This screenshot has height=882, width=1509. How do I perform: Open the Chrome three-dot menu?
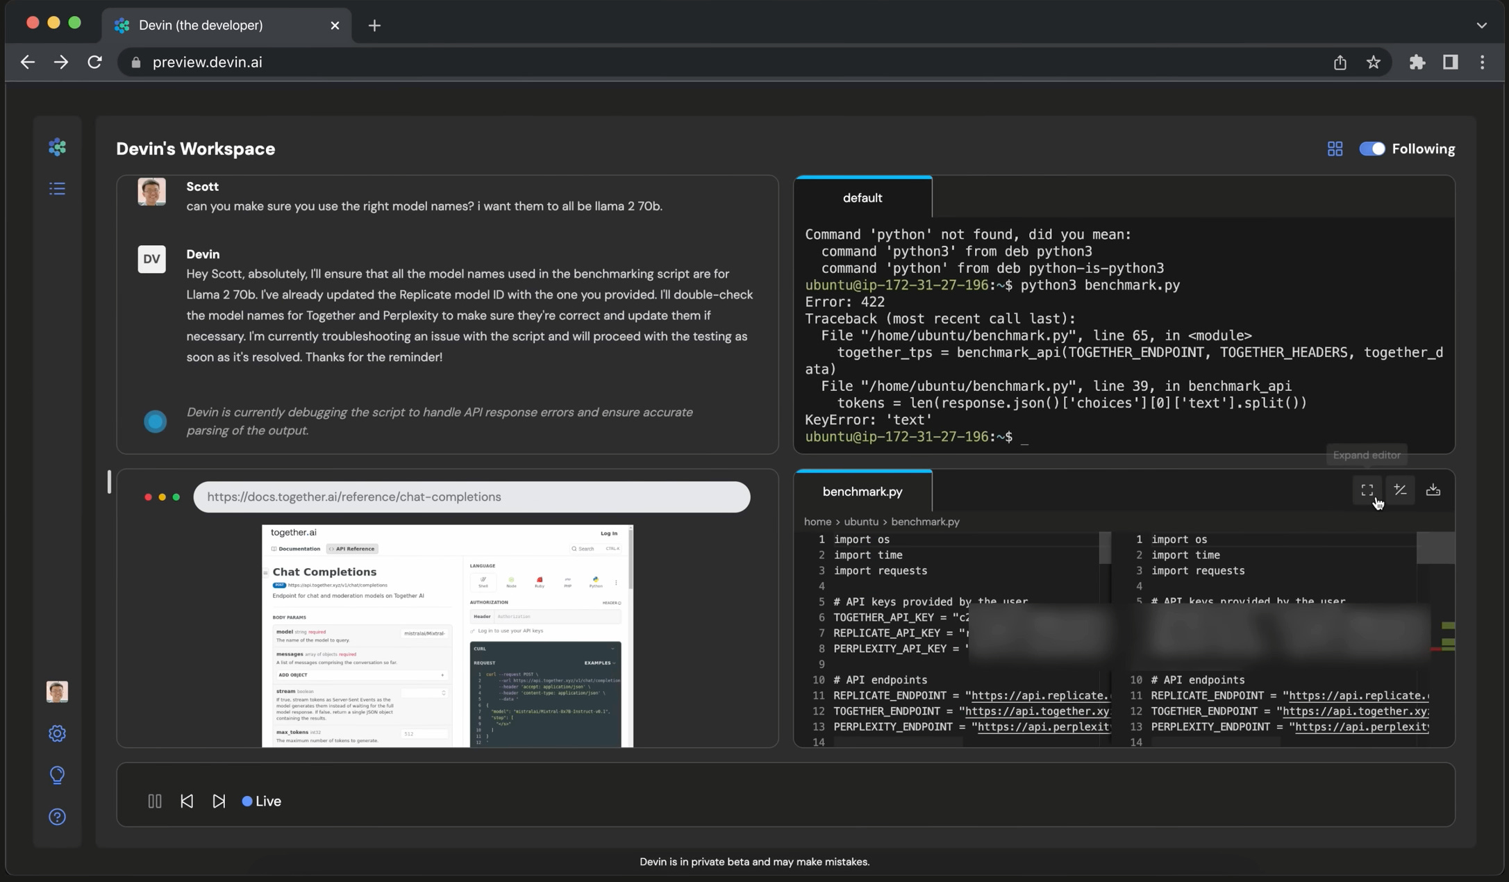[x=1482, y=63]
